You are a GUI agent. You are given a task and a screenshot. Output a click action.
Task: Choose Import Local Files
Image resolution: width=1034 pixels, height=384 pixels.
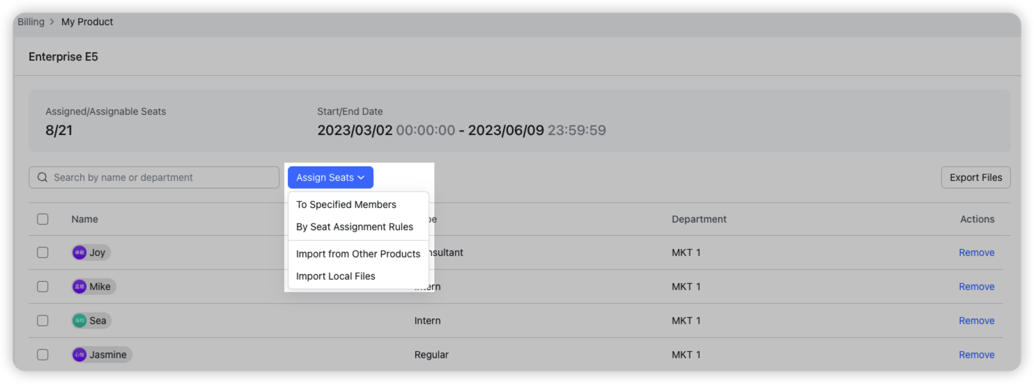pyautogui.click(x=336, y=276)
